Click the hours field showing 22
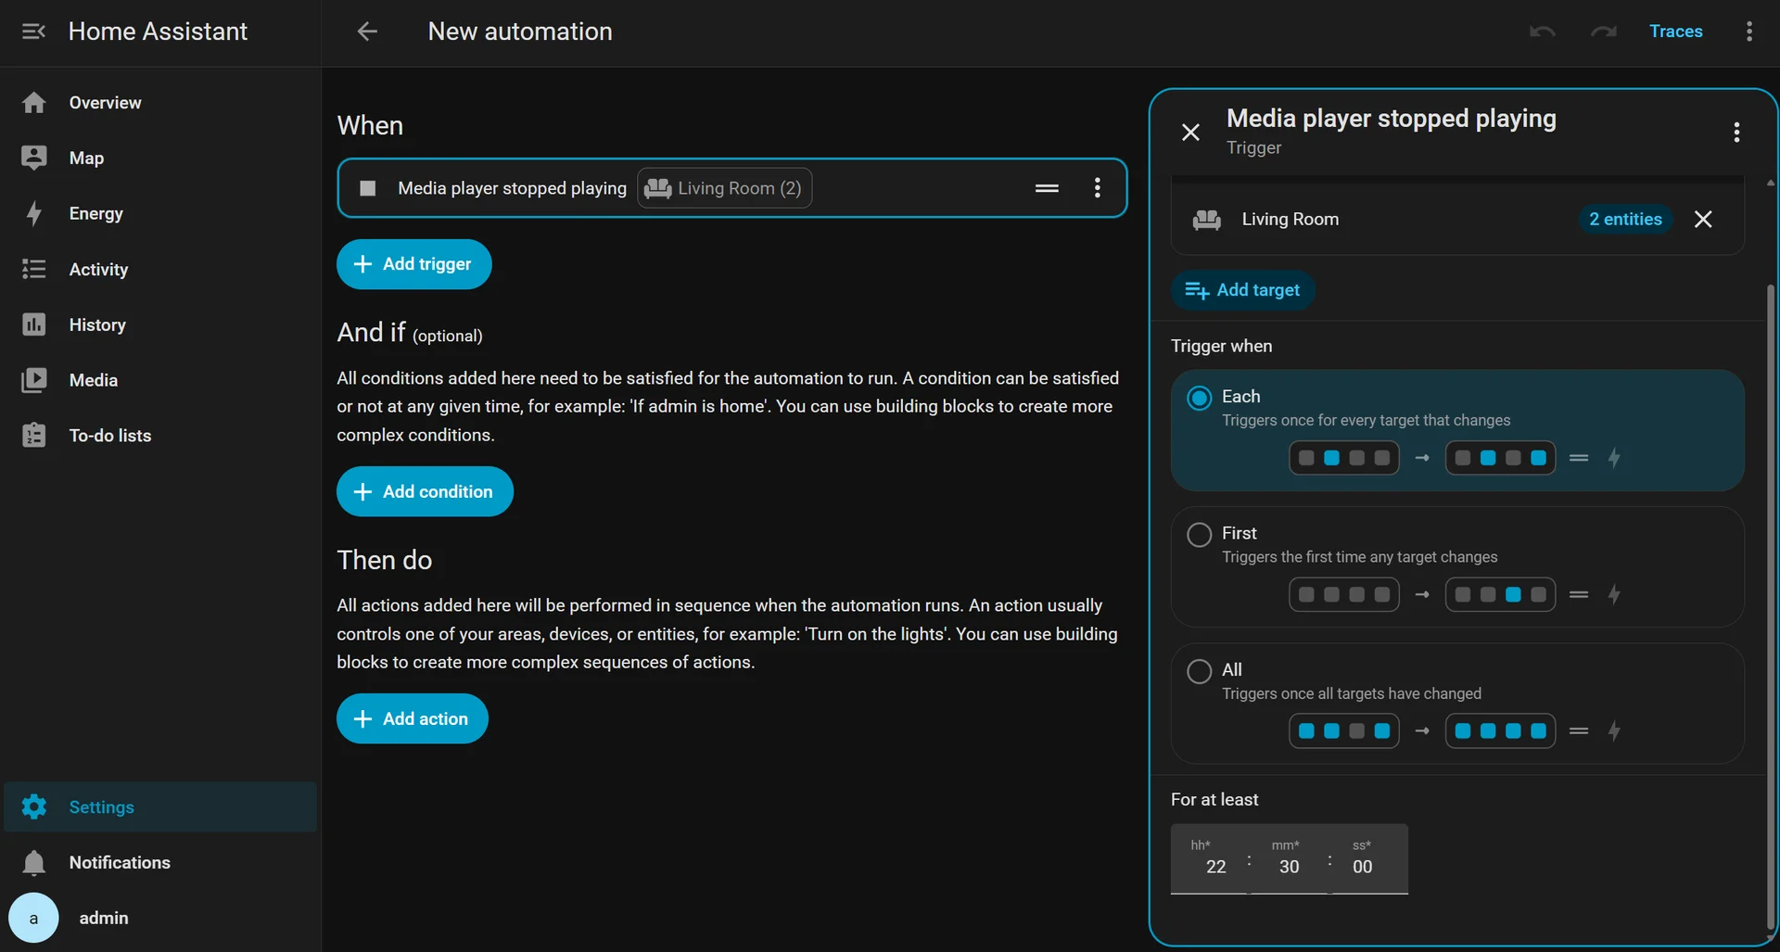Viewport: 1780px width, 952px height. click(x=1210, y=859)
